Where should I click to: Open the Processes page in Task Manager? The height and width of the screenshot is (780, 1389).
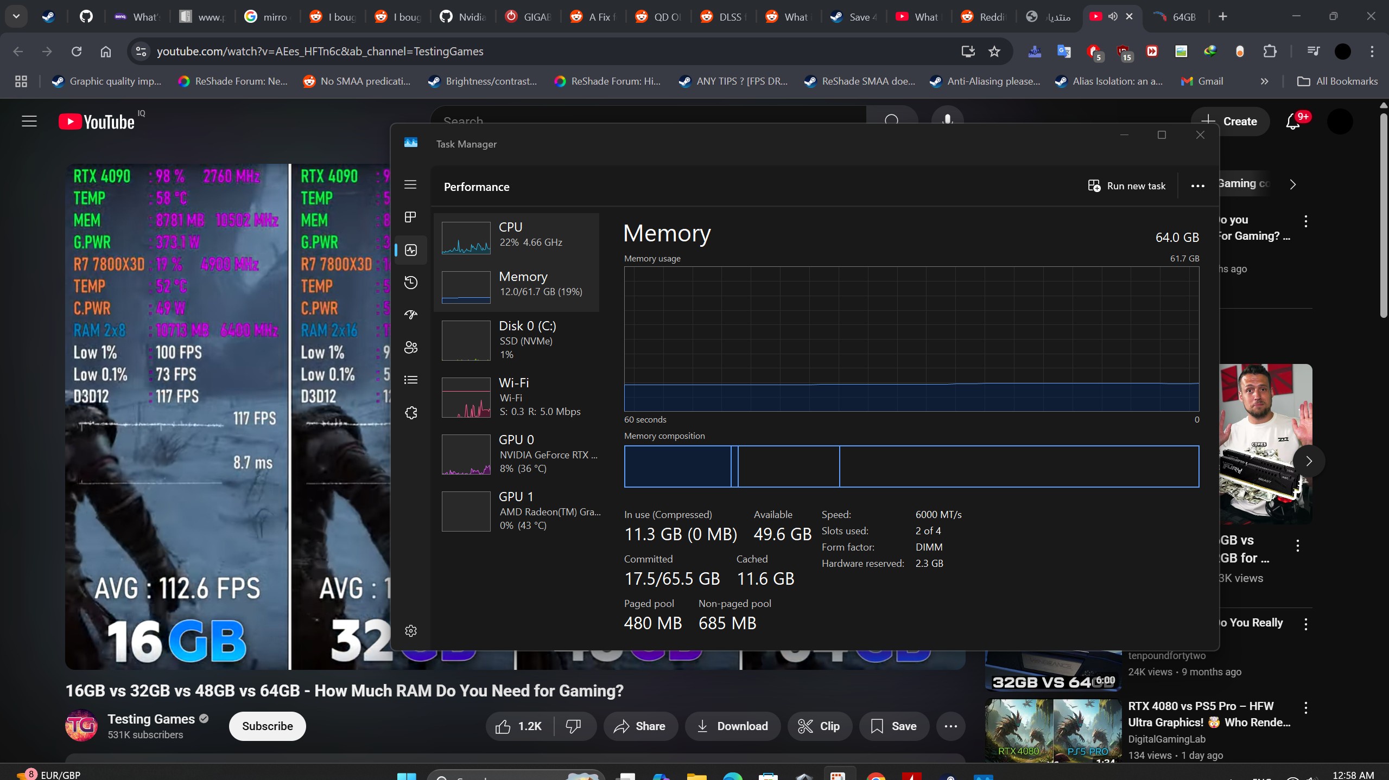tap(410, 217)
